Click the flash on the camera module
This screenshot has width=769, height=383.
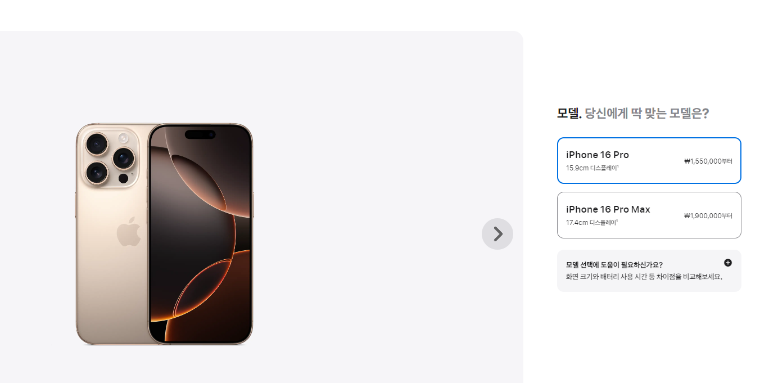(x=123, y=137)
